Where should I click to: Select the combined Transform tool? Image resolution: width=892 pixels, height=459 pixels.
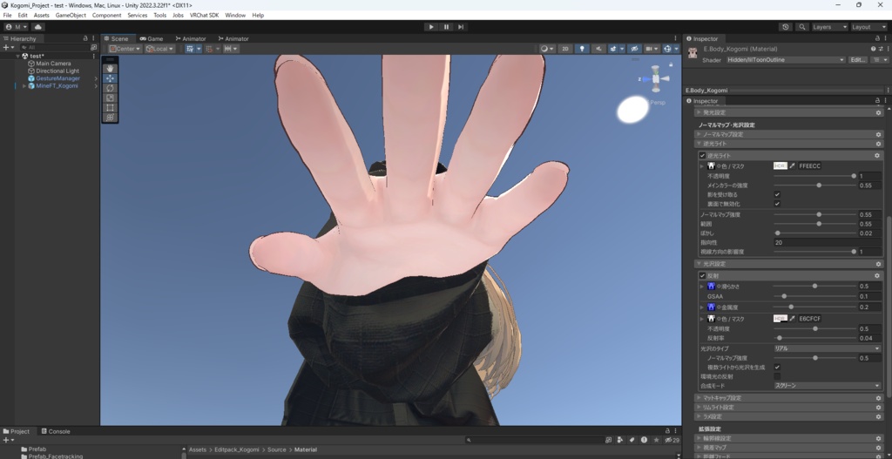110,118
